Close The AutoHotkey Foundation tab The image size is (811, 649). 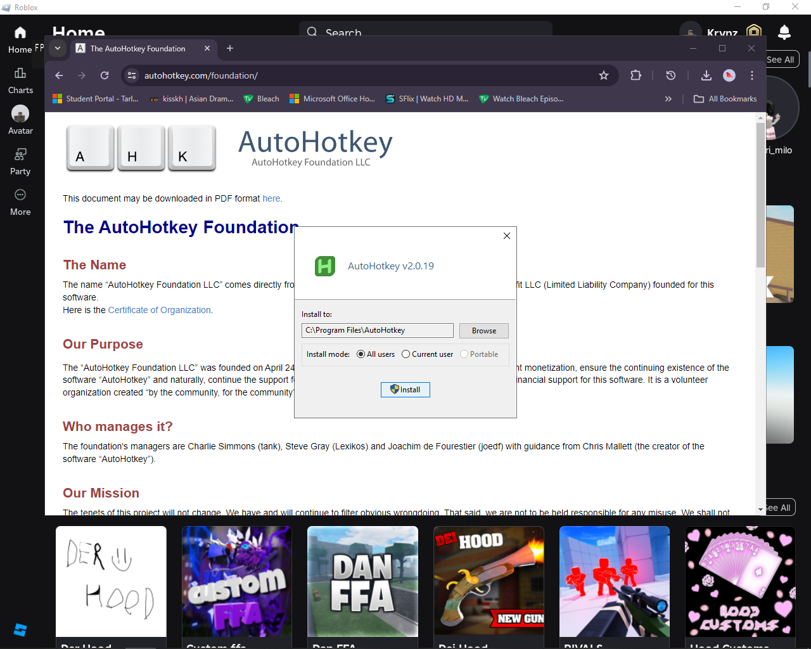pyautogui.click(x=207, y=48)
